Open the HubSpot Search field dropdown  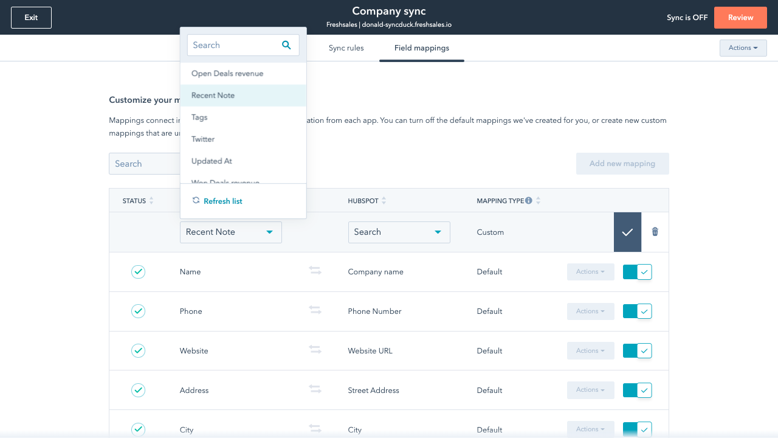[x=399, y=232]
